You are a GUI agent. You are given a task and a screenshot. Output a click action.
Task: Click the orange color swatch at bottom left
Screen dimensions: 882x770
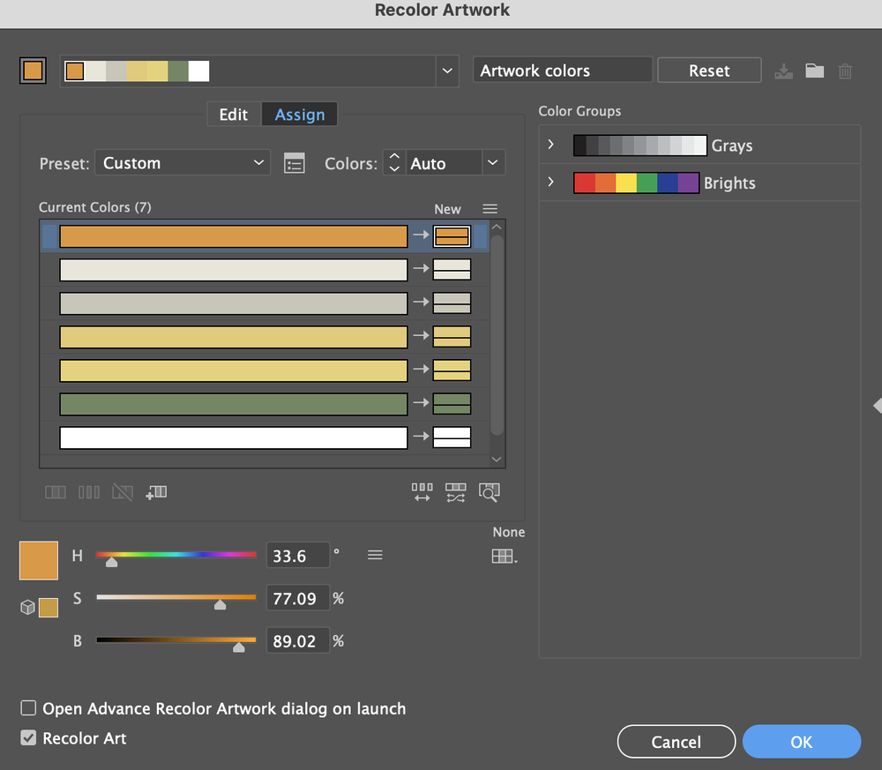(38, 560)
